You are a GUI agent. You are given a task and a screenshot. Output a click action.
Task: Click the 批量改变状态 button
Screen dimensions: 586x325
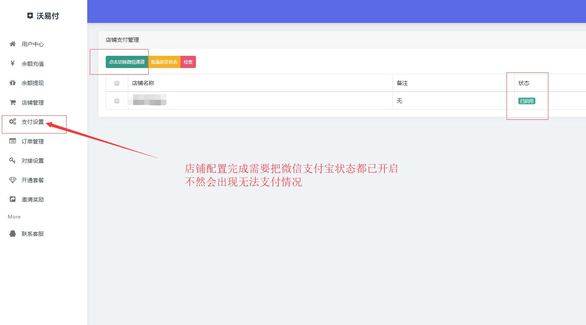tap(164, 62)
